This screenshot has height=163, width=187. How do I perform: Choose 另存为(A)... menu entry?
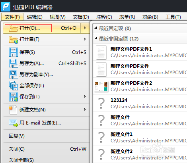(x=46, y=63)
